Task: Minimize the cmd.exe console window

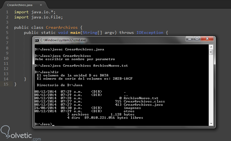Action: click(x=190, y=39)
